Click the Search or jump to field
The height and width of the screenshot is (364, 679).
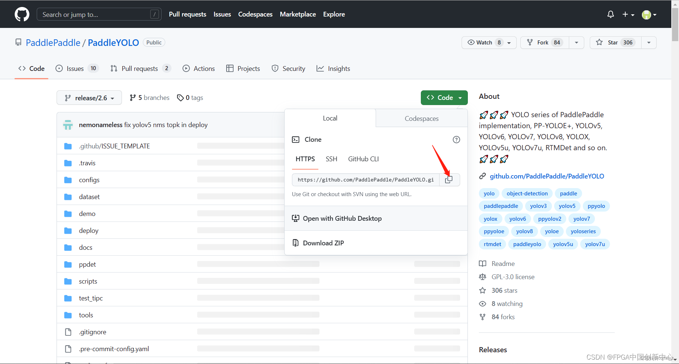tap(99, 14)
